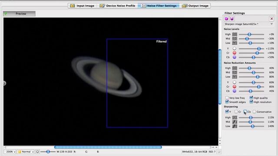Click the 'Filtered' label in the preview box
The image size is (278, 156).
[x=161, y=42]
